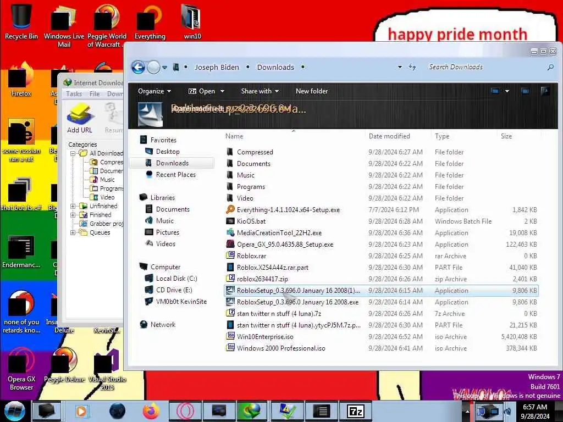The width and height of the screenshot is (563, 422).
Task: Open Recycle Bin desktop icon
Action: click(21, 21)
